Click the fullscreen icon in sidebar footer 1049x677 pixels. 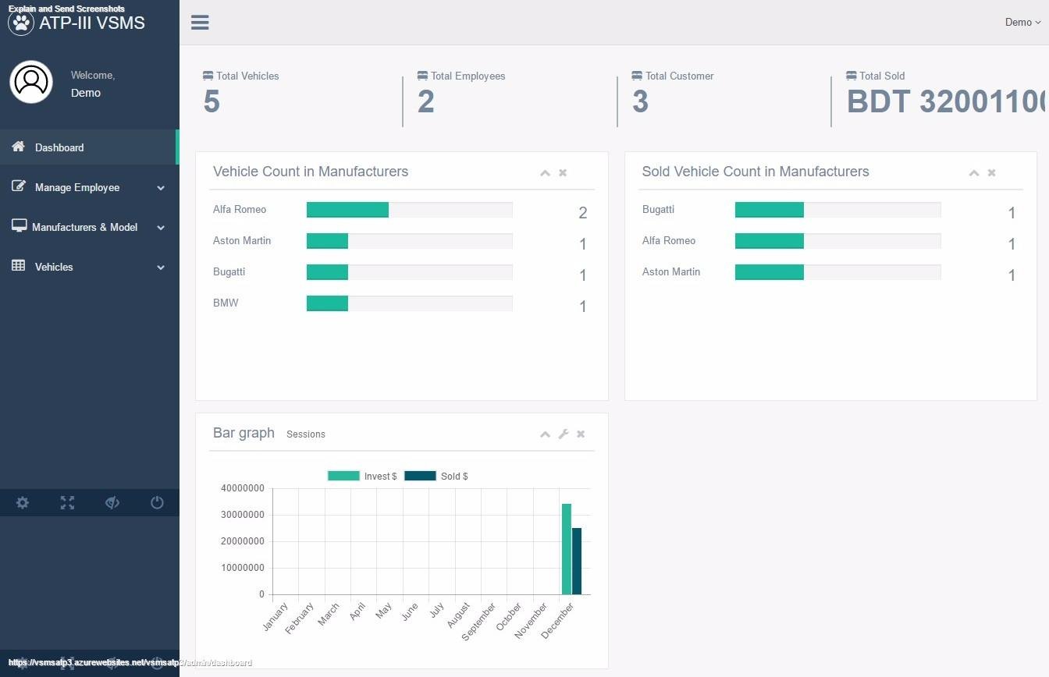tap(67, 503)
